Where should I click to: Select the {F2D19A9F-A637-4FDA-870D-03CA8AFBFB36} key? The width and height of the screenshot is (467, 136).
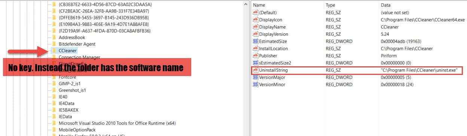pyautogui.click(x=104, y=31)
